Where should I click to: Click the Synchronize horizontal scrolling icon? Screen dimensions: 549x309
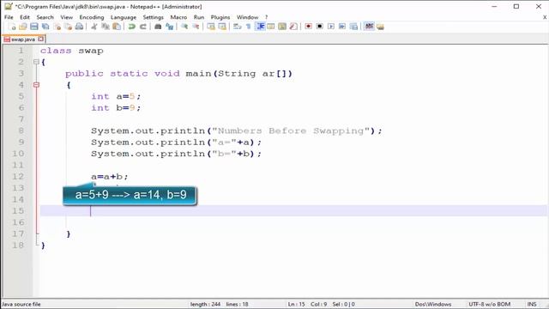(222, 27)
